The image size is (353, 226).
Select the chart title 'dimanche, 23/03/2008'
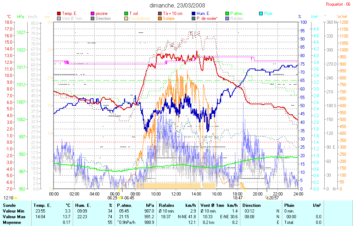(x=177, y=5)
